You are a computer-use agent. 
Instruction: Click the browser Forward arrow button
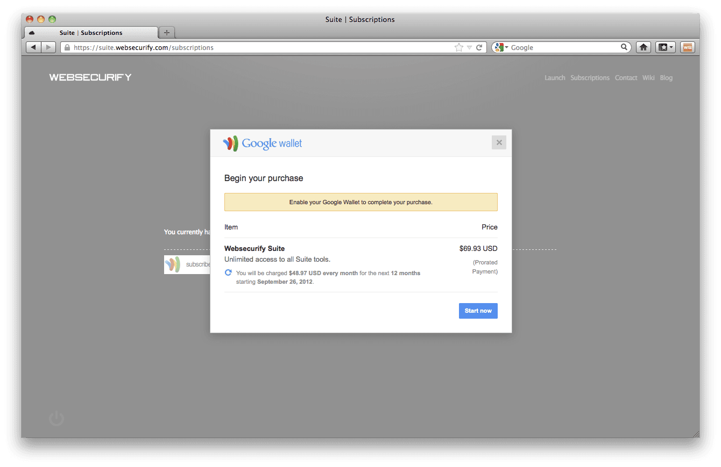click(48, 47)
